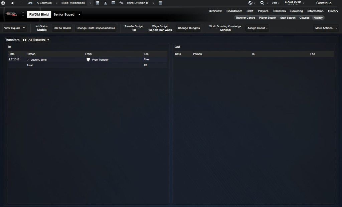Select the Transfers tab

pos(279,11)
